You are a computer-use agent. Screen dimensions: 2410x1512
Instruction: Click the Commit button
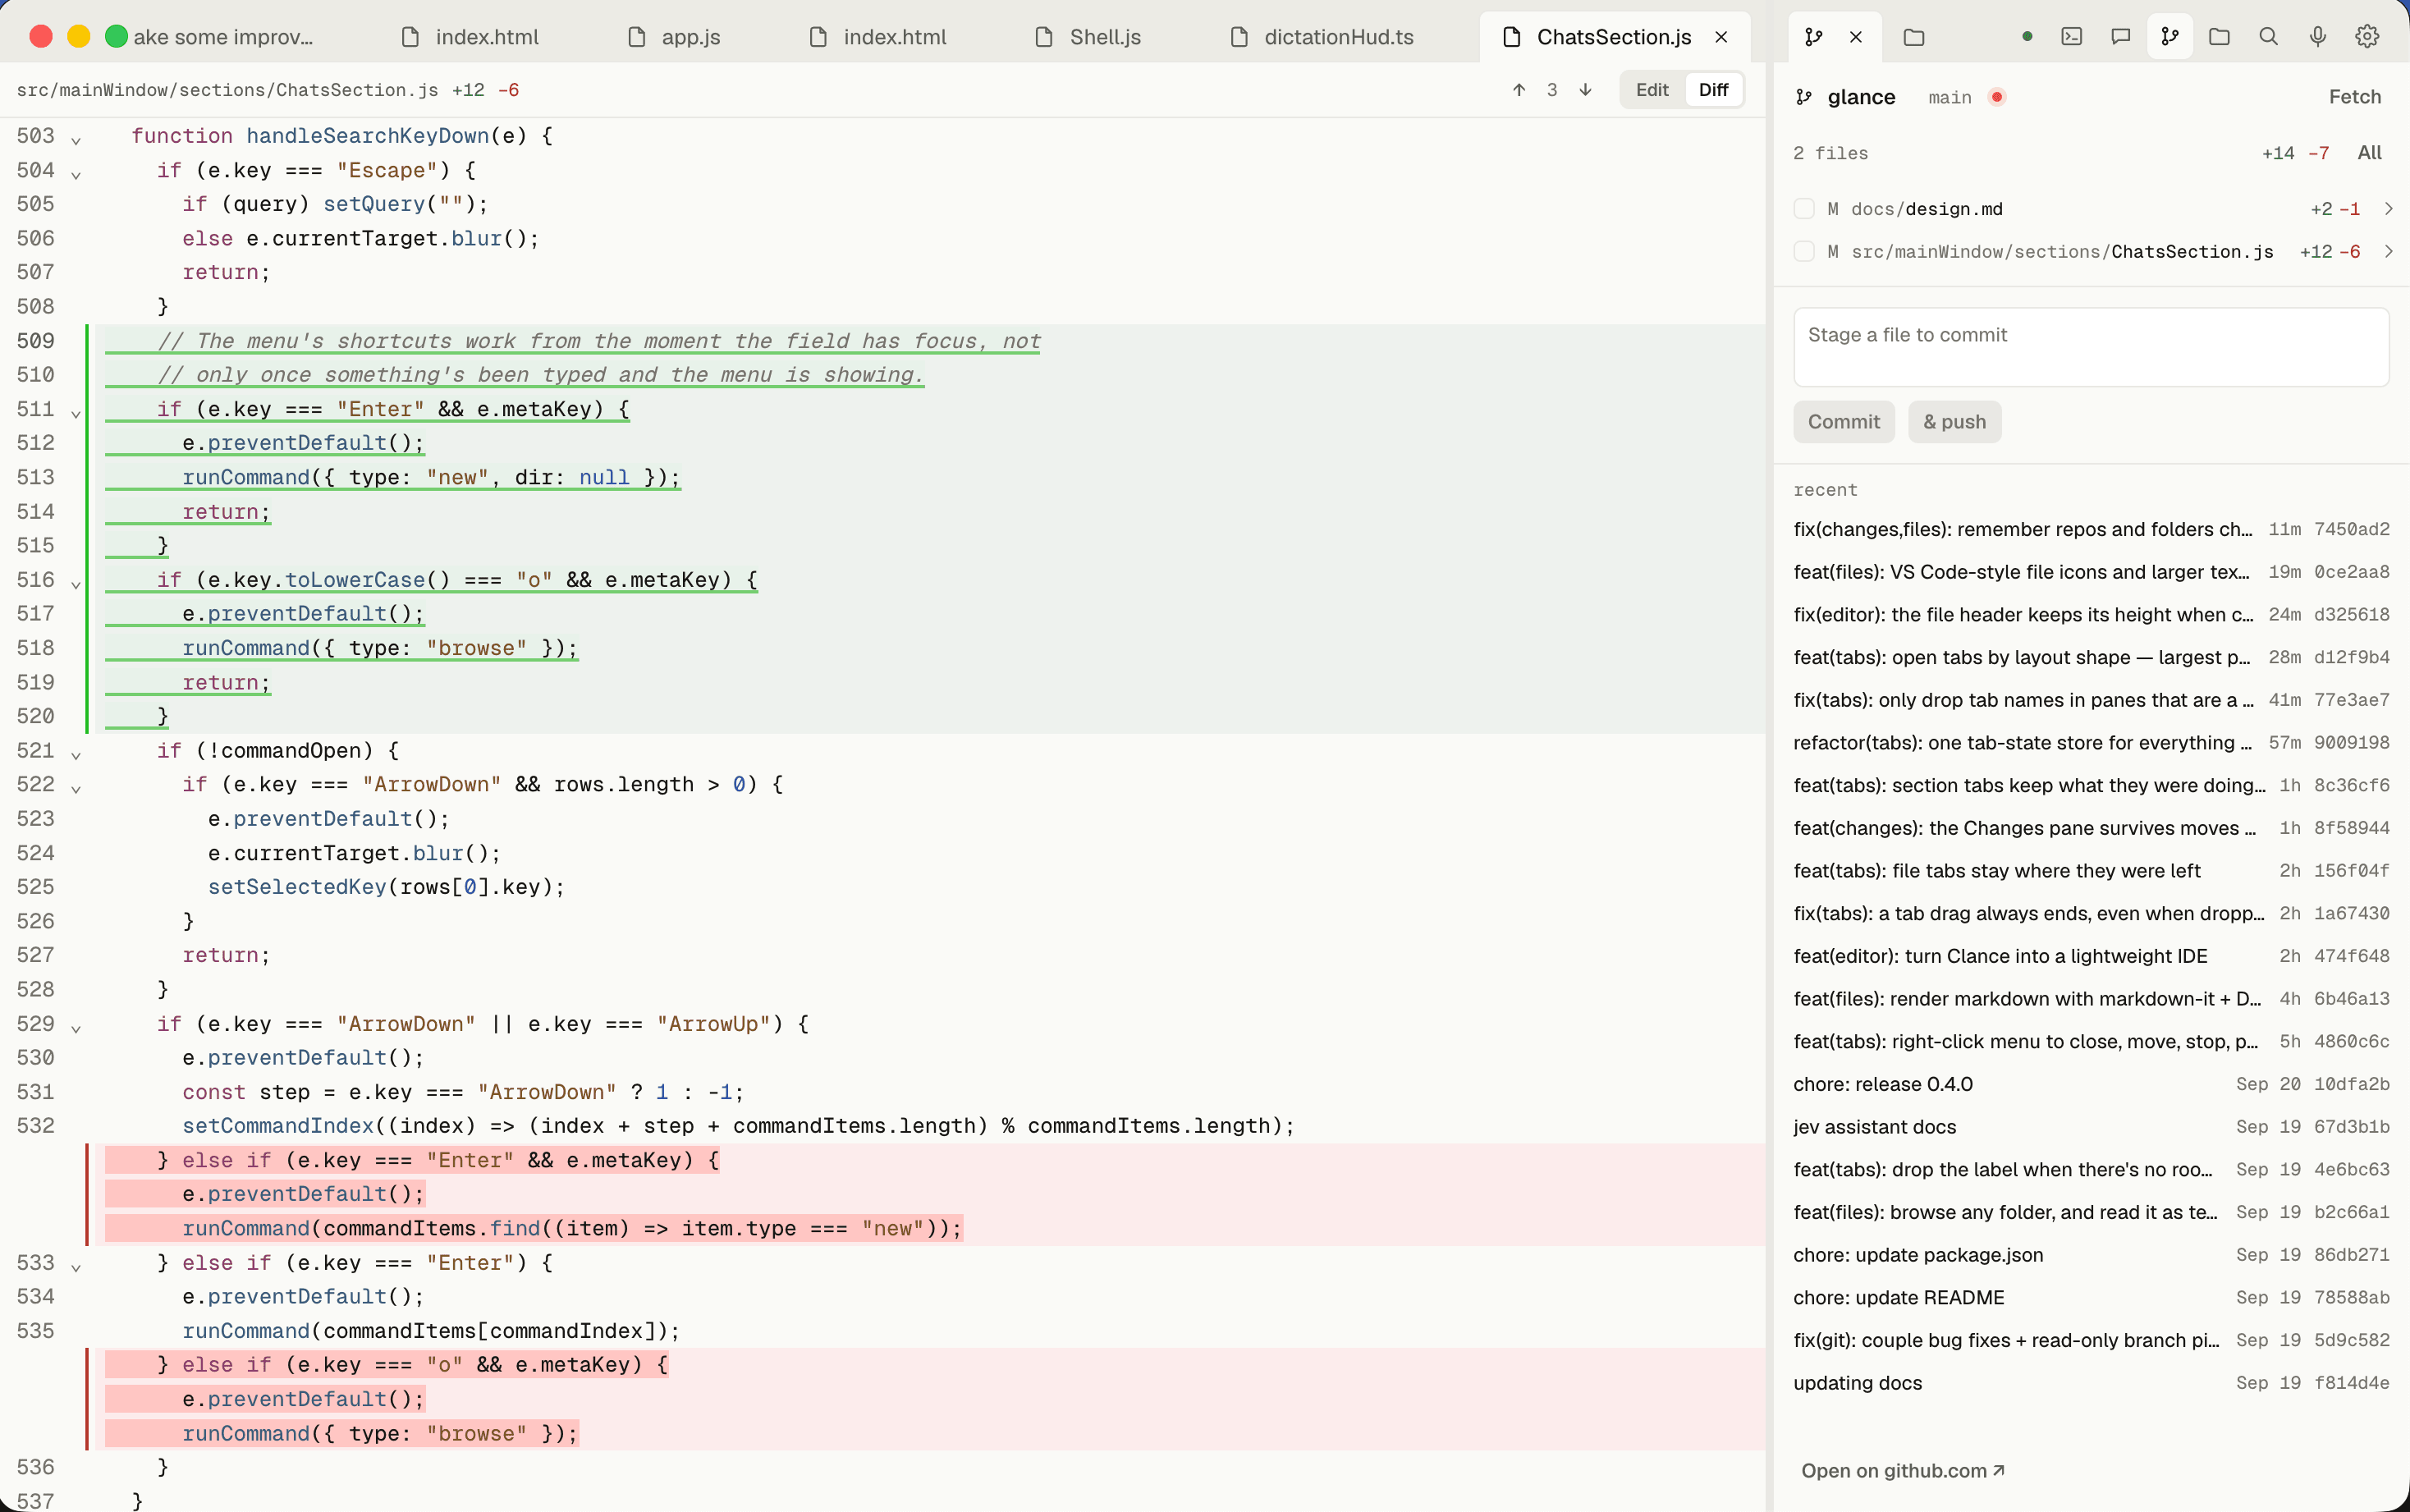[x=1843, y=422]
